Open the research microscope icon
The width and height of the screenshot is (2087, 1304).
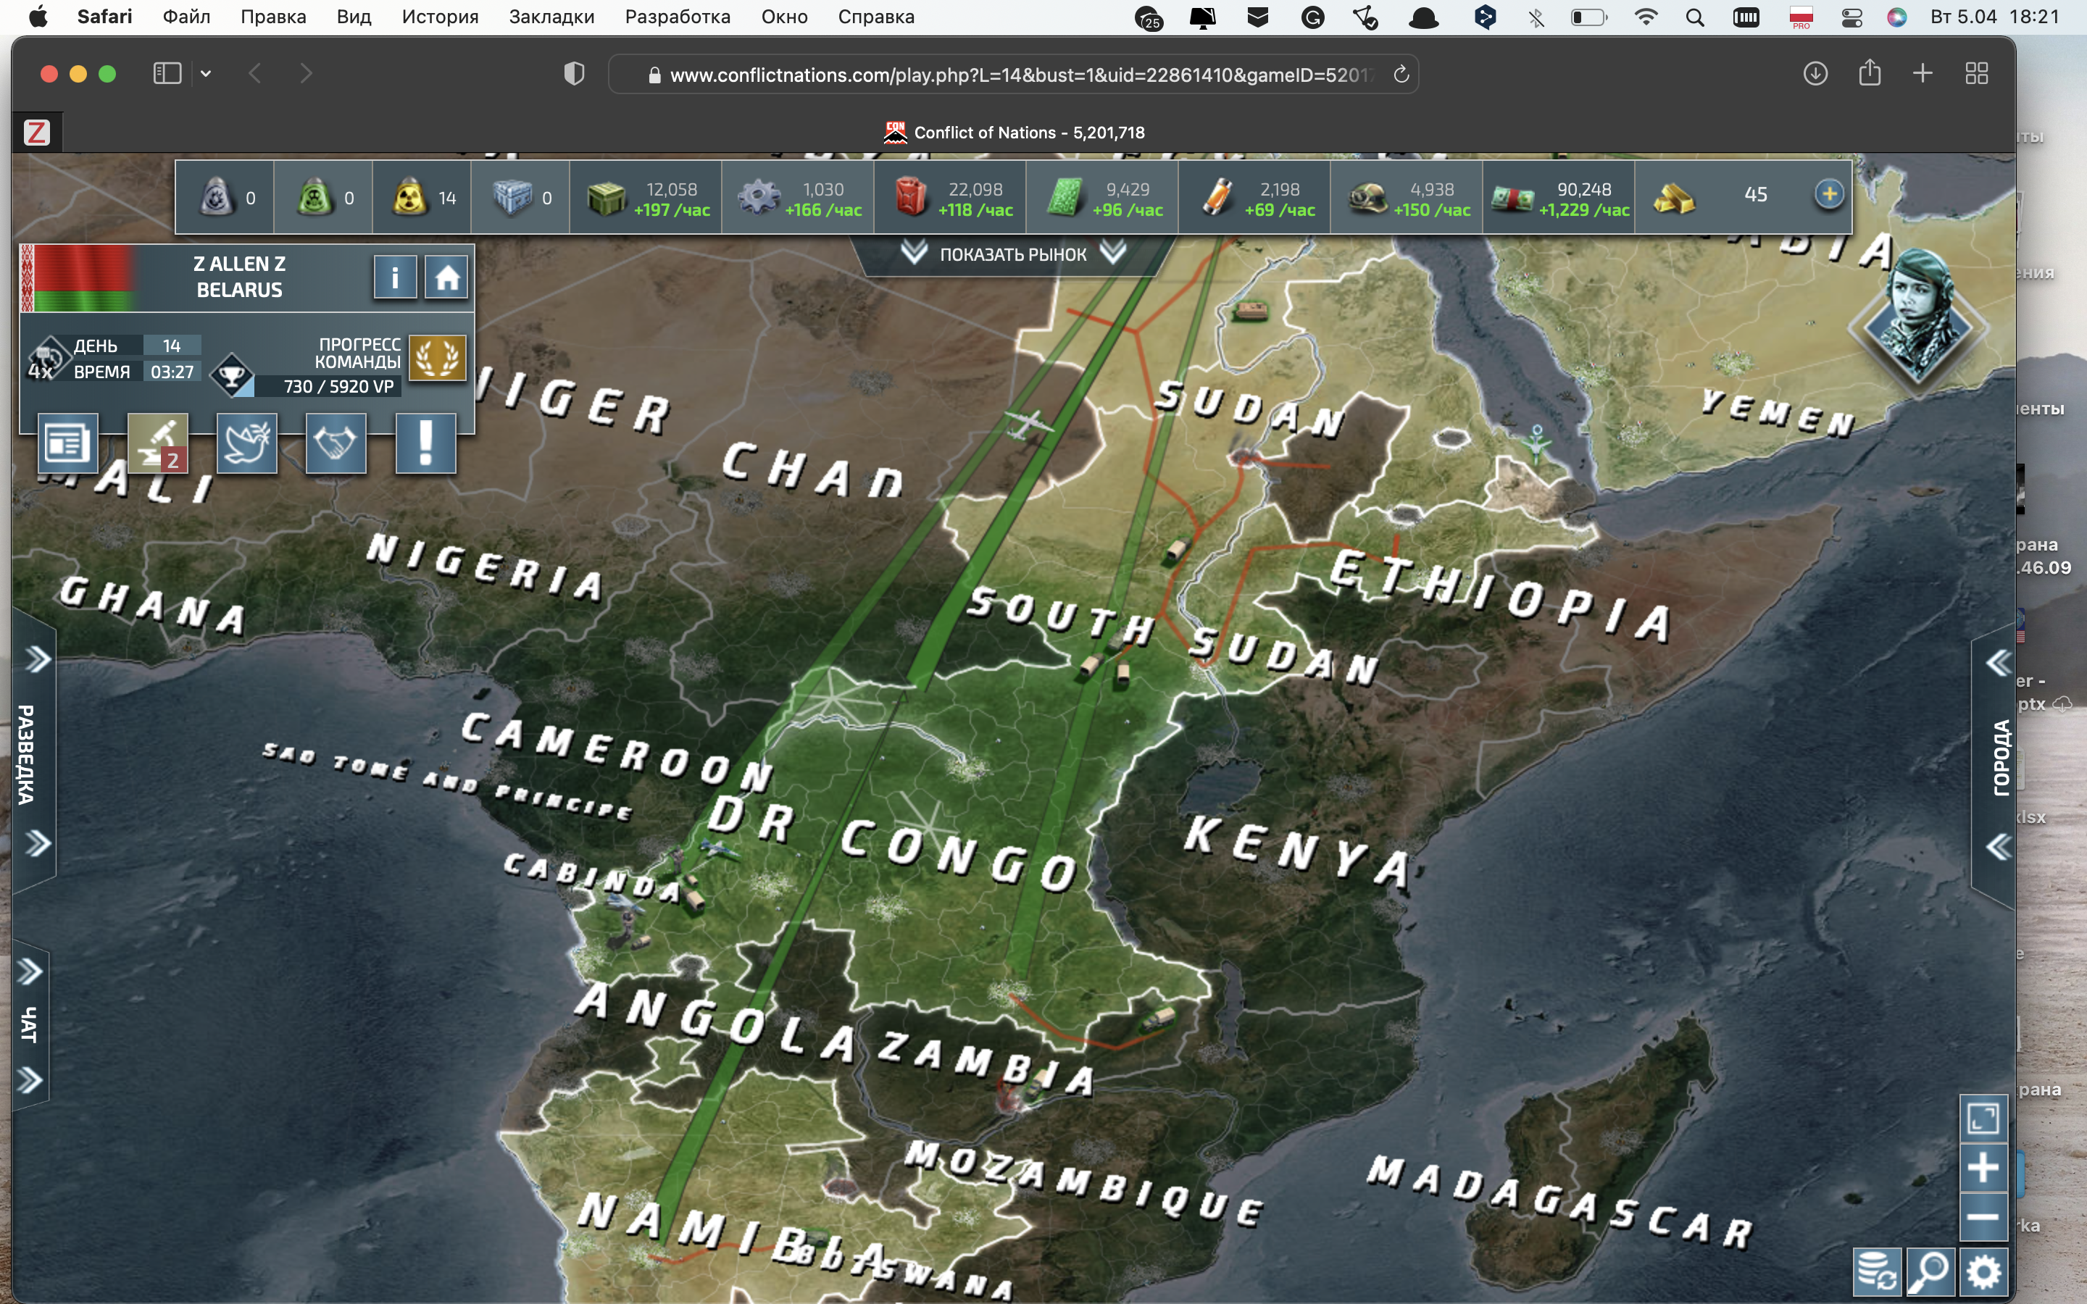pos(158,443)
